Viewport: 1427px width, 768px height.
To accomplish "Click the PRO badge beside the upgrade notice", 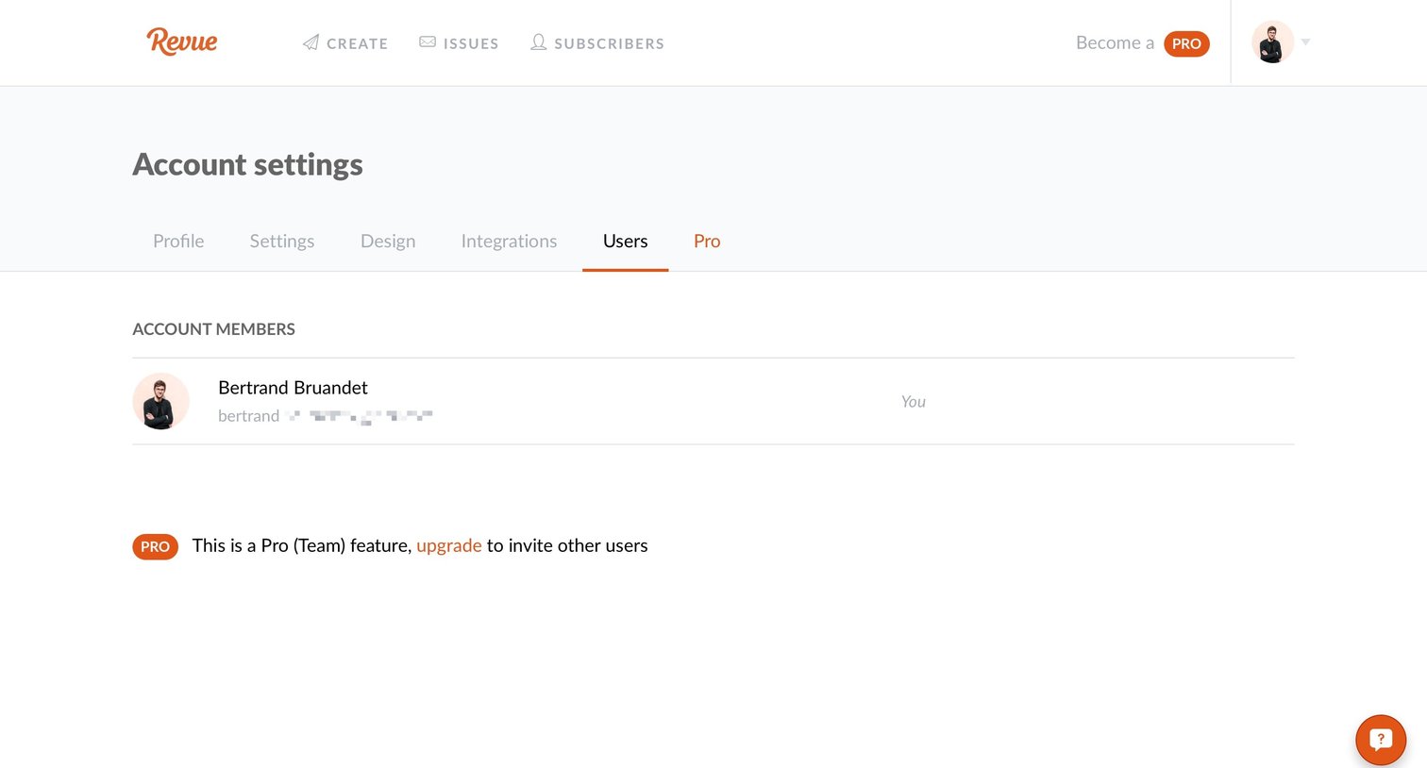I will (155, 546).
